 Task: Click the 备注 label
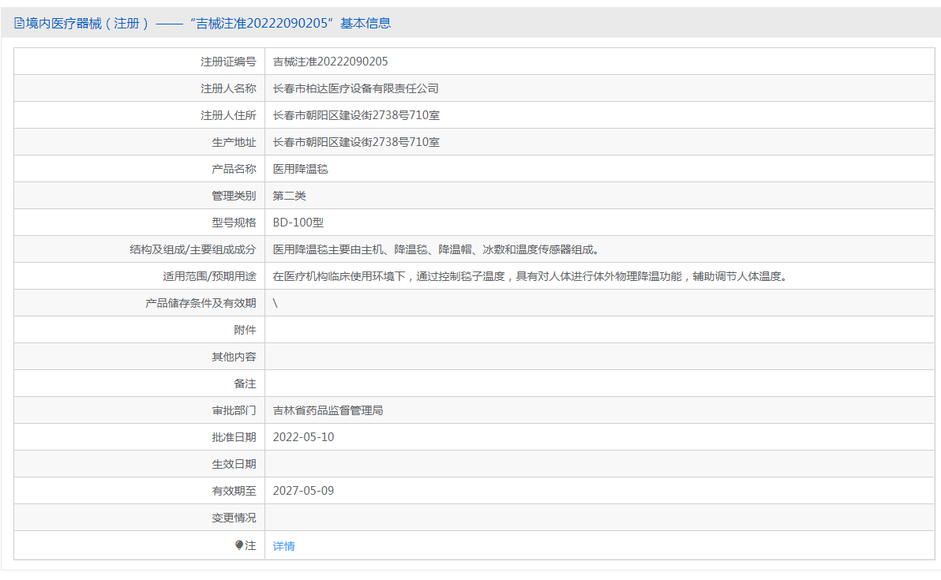[x=245, y=384]
